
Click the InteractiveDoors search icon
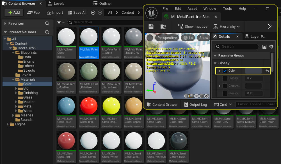[x=47, y=32]
